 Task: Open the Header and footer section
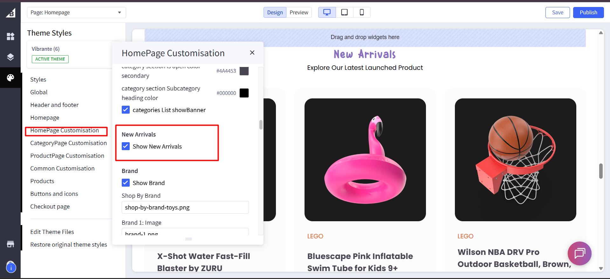click(54, 105)
